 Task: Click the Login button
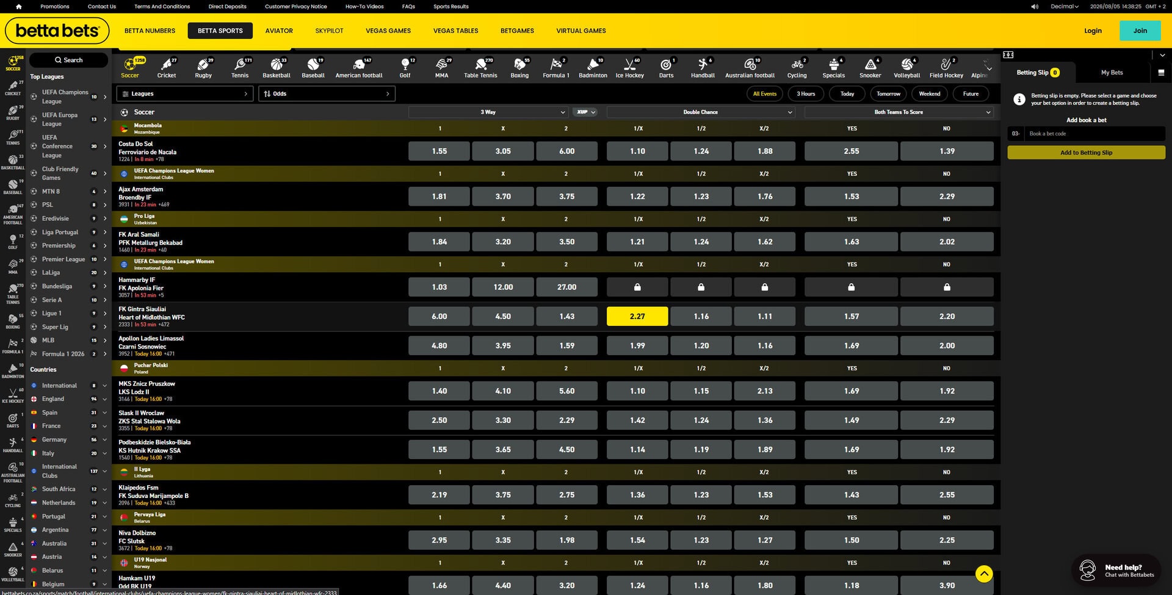1093,31
